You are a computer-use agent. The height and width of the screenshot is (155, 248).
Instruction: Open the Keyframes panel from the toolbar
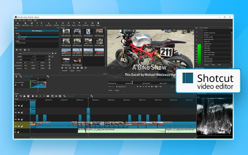86,24
